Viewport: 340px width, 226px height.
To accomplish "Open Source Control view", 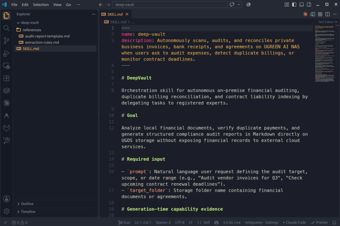I will 6,40.
